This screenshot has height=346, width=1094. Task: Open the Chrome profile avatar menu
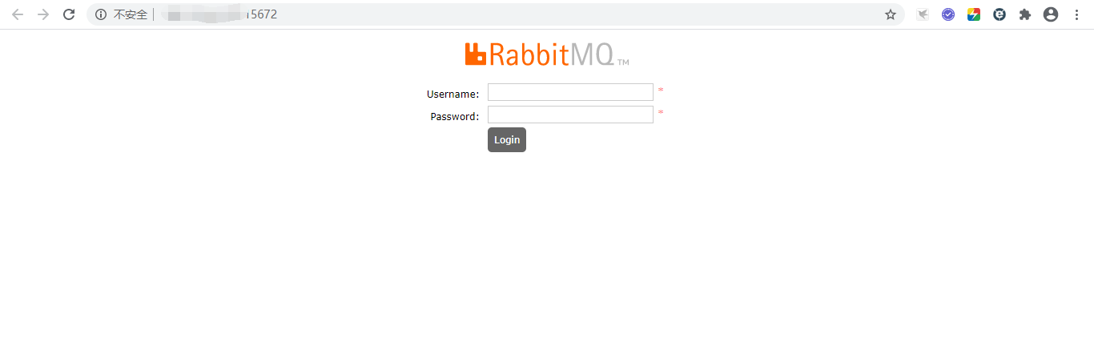coord(1051,14)
